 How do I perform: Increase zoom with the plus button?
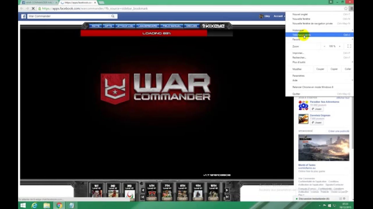pos(339,46)
